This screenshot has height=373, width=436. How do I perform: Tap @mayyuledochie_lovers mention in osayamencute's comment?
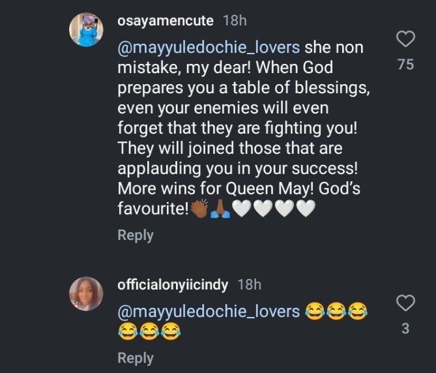click(x=208, y=48)
